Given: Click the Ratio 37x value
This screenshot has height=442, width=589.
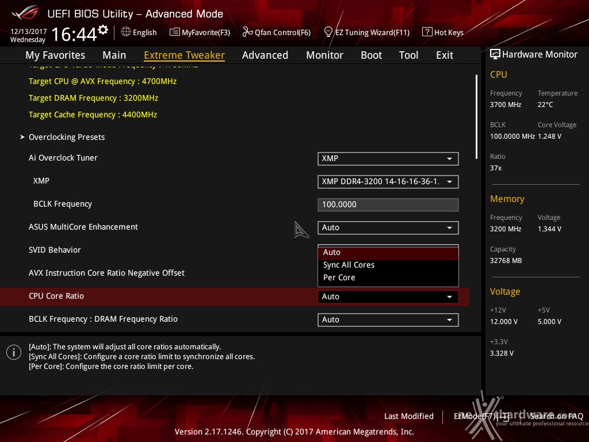Looking at the screenshot, I should [496, 168].
